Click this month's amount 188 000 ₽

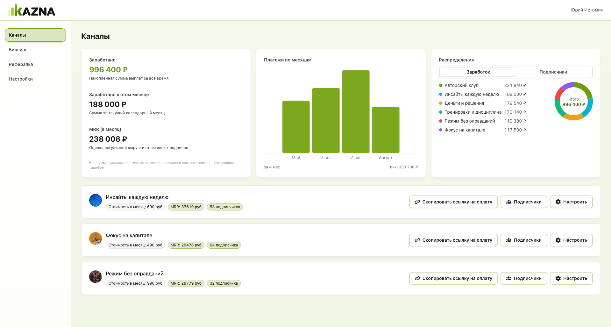(x=108, y=104)
